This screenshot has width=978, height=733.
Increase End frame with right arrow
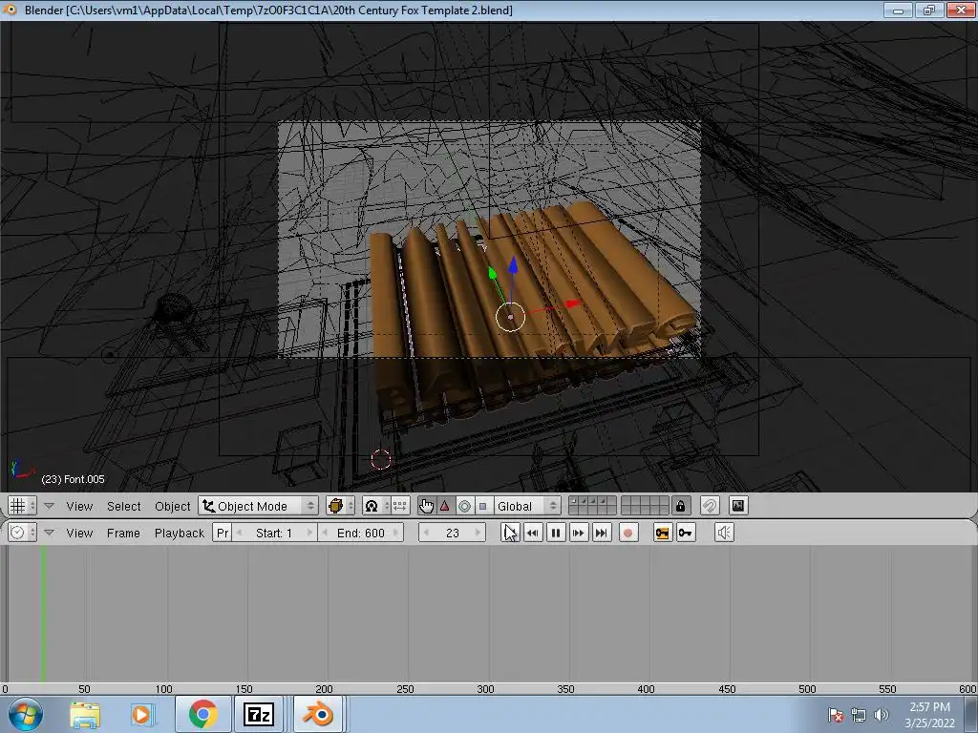396,533
